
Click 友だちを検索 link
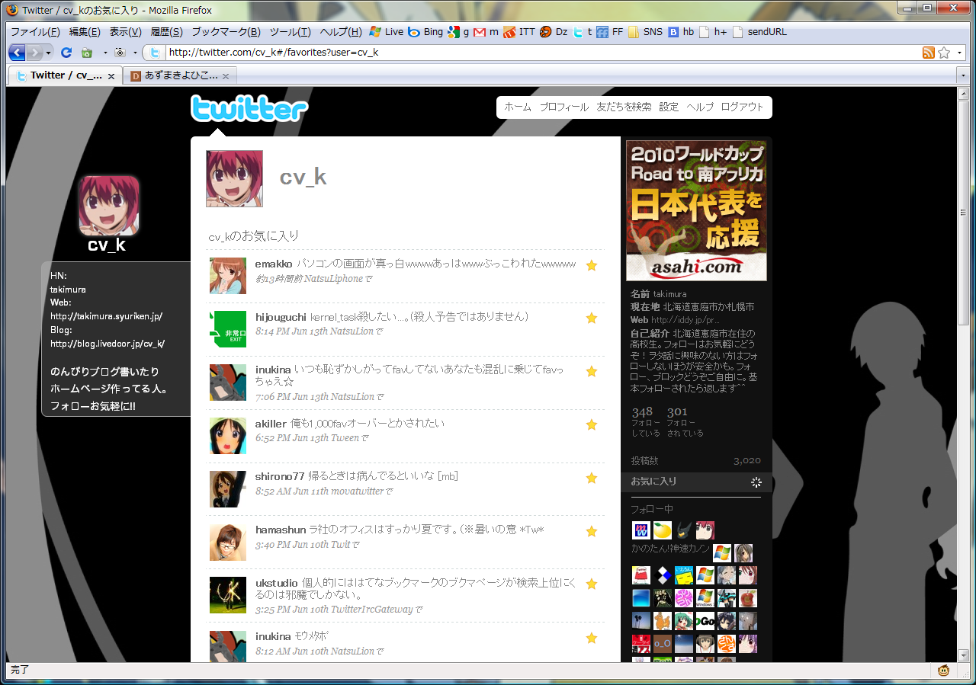[x=624, y=107]
